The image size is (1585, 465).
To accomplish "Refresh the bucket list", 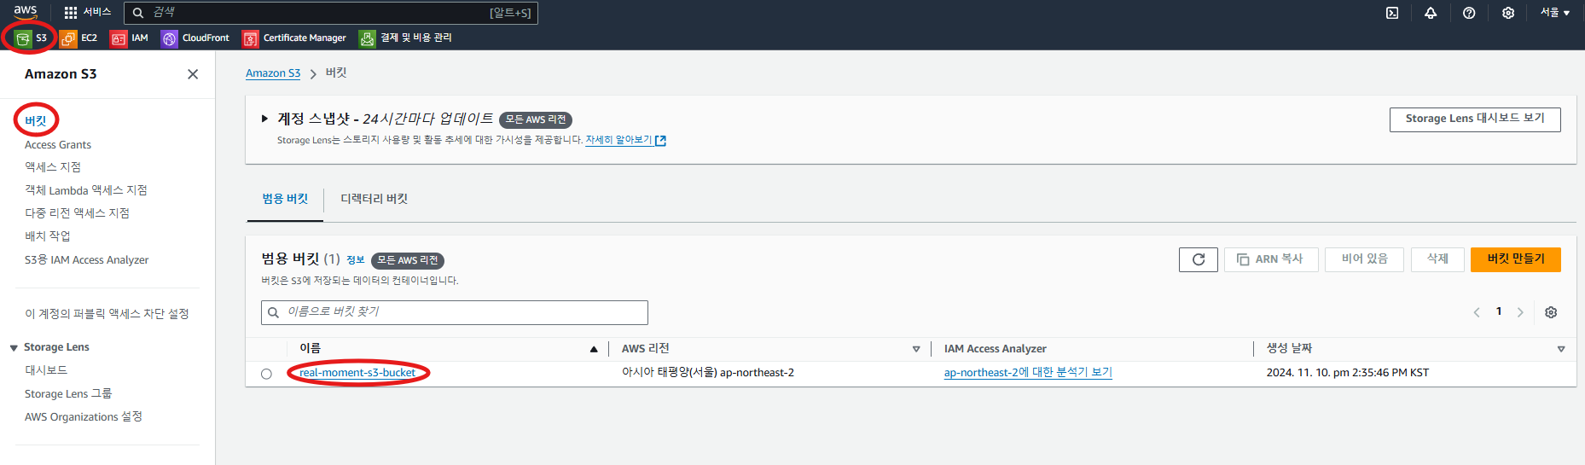I will (x=1198, y=259).
